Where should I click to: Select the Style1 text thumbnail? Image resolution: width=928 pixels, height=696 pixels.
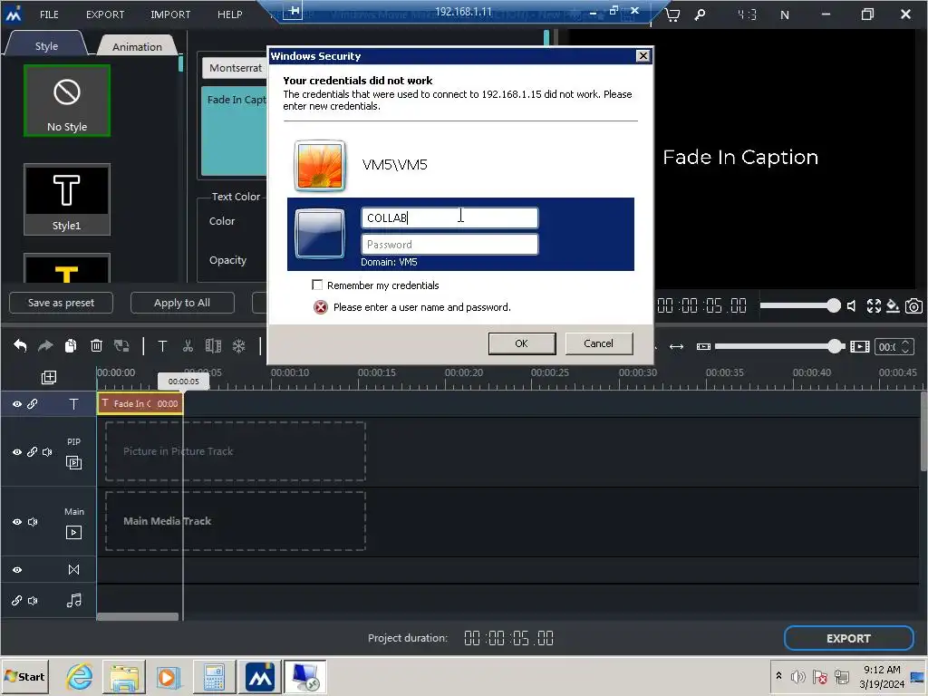pos(67,199)
